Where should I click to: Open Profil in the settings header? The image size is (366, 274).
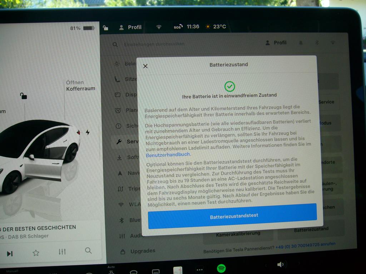[276, 43]
